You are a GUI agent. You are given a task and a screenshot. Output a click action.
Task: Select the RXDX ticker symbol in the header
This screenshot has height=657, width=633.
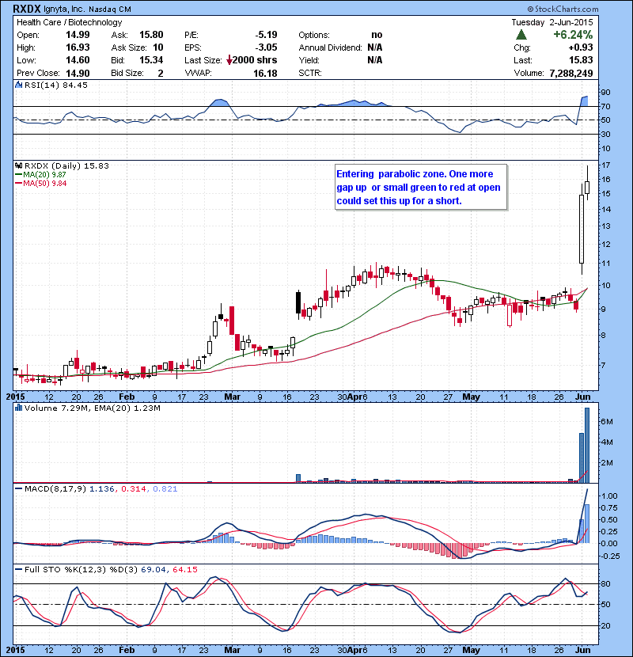pos(27,9)
